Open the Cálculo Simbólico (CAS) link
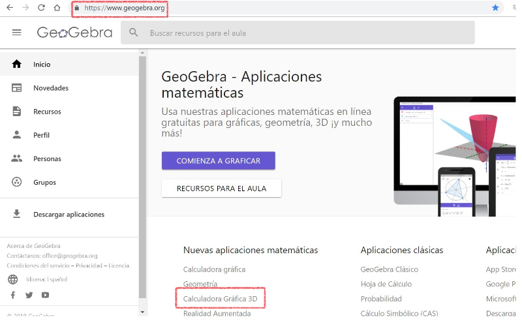Viewport: 522px width, 321px height. (x=399, y=313)
